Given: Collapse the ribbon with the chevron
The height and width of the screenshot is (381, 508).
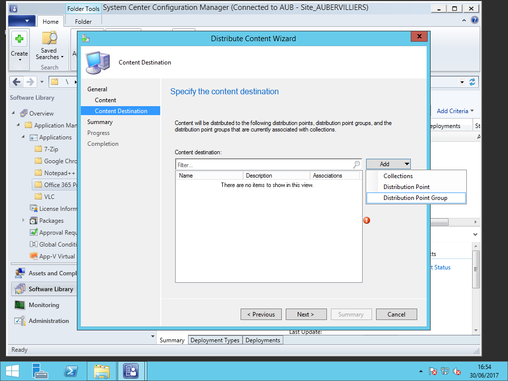Looking at the screenshot, I should (464, 20).
